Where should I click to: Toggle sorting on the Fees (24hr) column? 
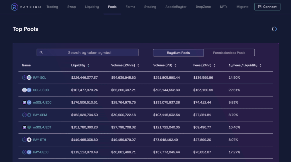pyautogui.click(x=214, y=65)
